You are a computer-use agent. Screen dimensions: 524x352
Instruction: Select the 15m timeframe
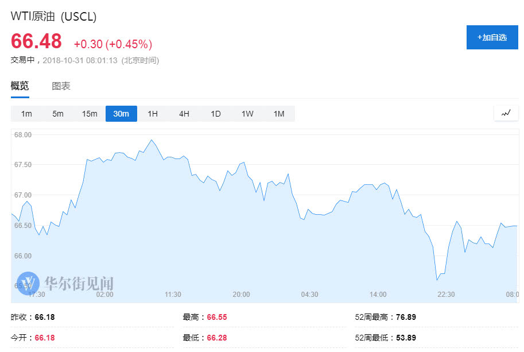coord(90,114)
